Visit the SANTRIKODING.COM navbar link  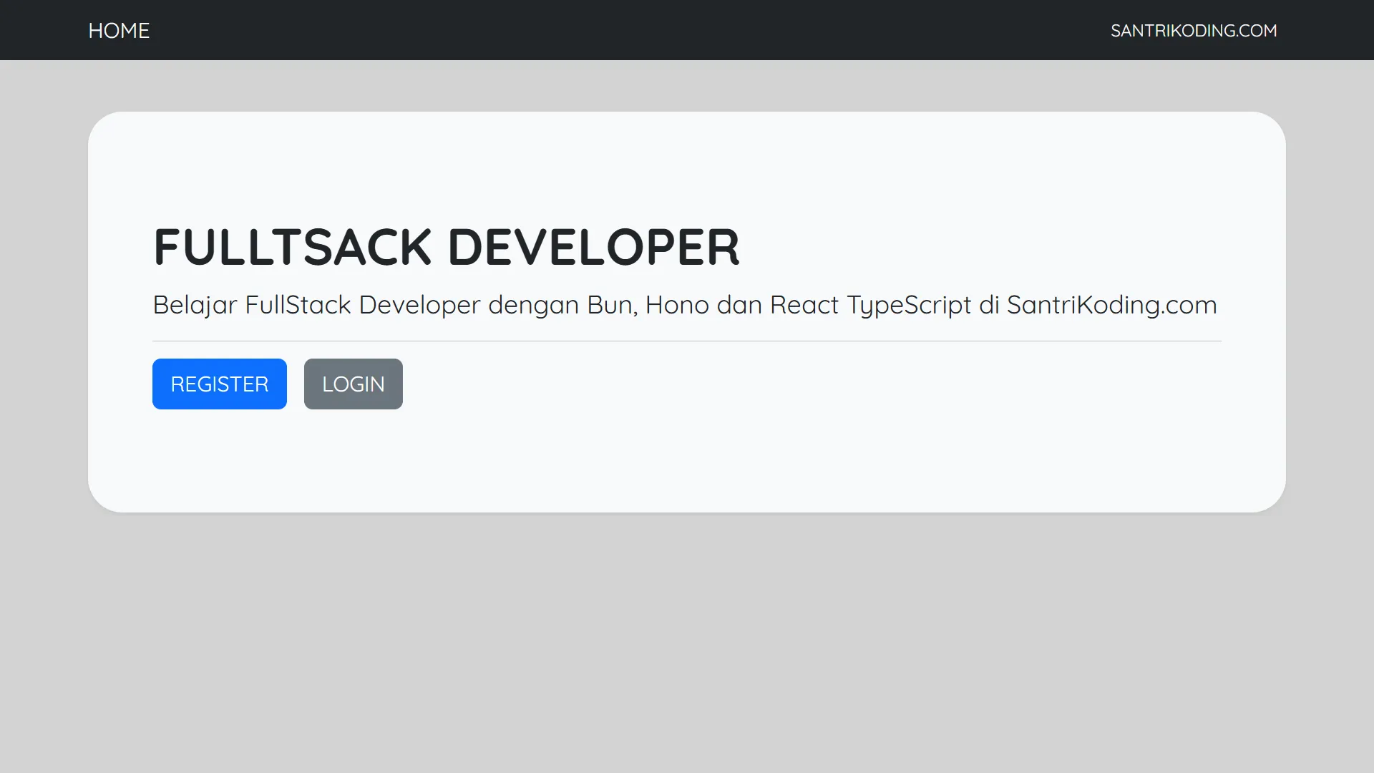pos(1194,30)
